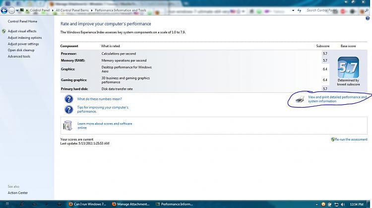The height and width of the screenshot is (208, 372).
Task: Click Last update date text
Action: pyautogui.click(x=85, y=143)
